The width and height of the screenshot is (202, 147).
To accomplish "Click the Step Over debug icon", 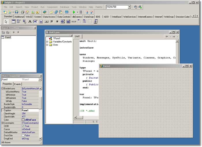I will (91, 12).
